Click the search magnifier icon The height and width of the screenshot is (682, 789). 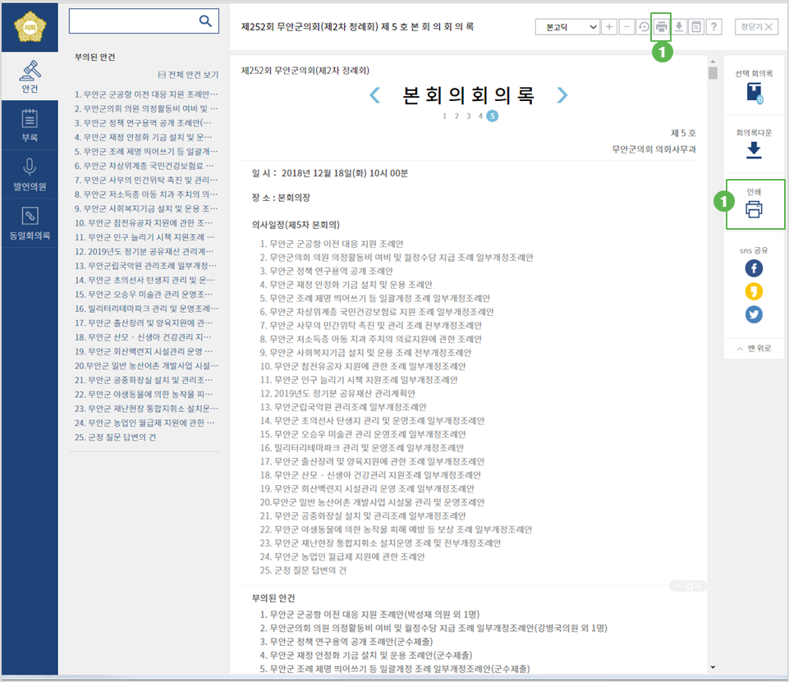pyautogui.click(x=205, y=21)
